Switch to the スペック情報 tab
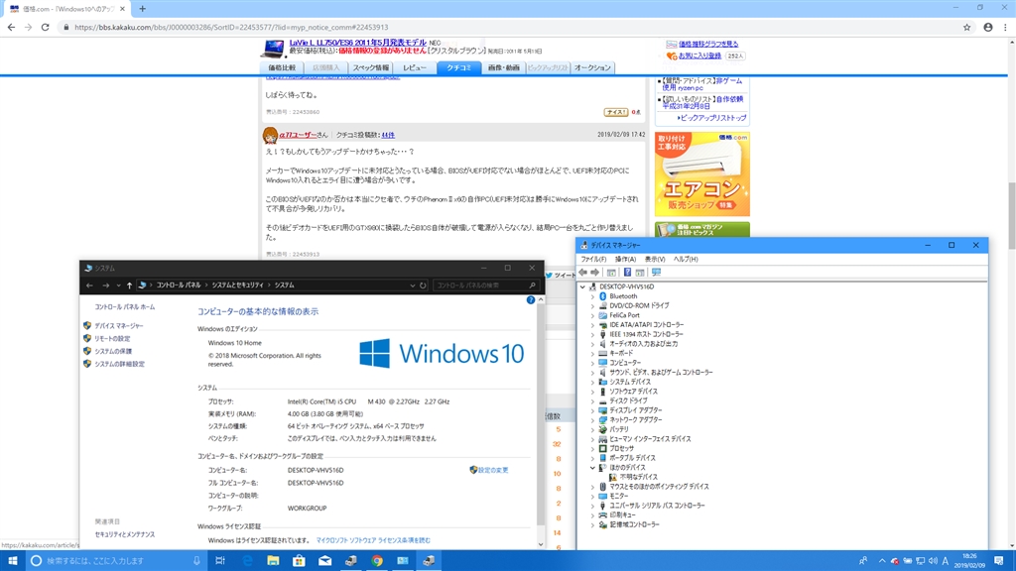The image size is (1016, 571). 371,67
